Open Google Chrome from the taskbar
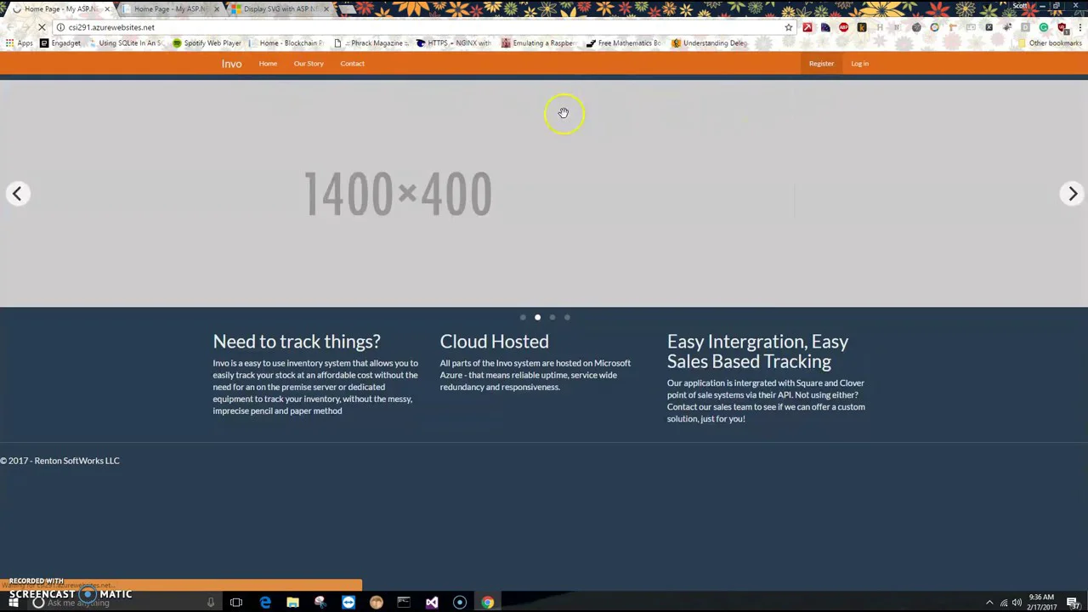This screenshot has width=1088, height=612. [x=488, y=603]
